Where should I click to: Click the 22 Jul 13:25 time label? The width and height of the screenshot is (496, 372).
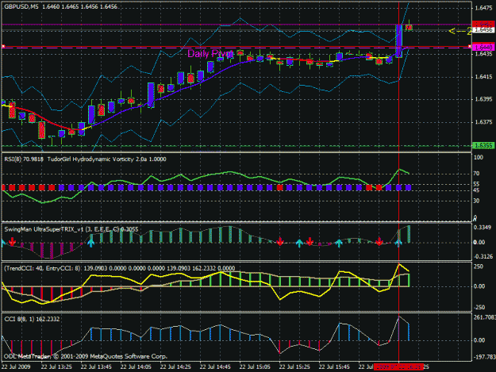(56, 367)
